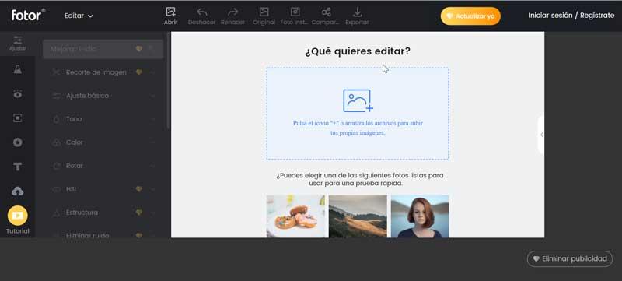Click Iniciar sesión / Regístrate link
This screenshot has height=281, width=622.
[571, 16]
